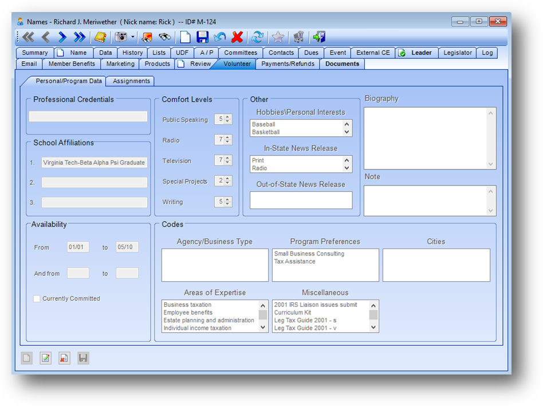The width and height of the screenshot is (543, 406).
Task: Adjust the Special Projects level spinner
Action: click(x=227, y=181)
